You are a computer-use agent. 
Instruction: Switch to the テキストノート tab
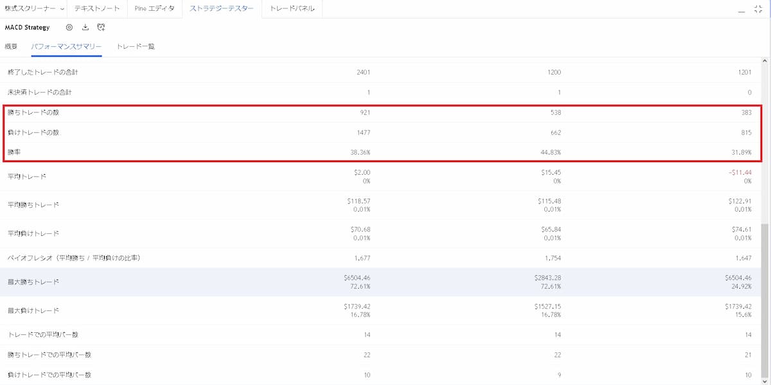tap(97, 9)
